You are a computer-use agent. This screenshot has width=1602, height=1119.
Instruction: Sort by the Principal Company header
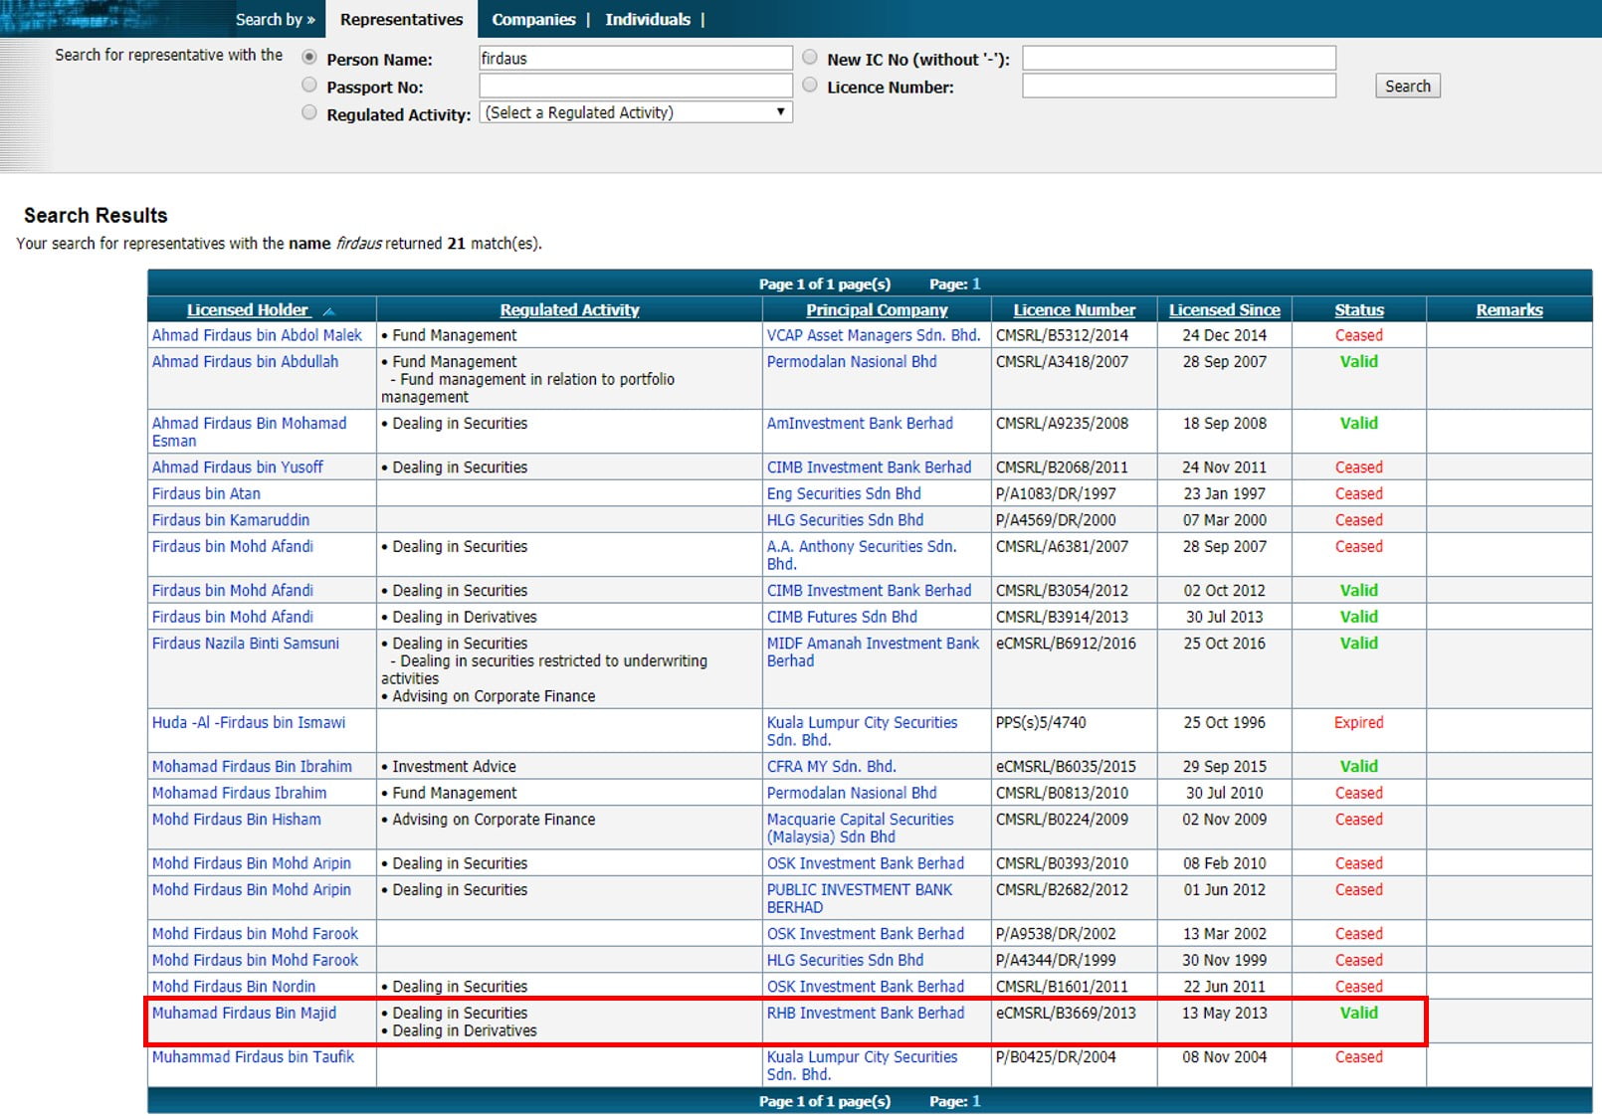coord(876,309)
